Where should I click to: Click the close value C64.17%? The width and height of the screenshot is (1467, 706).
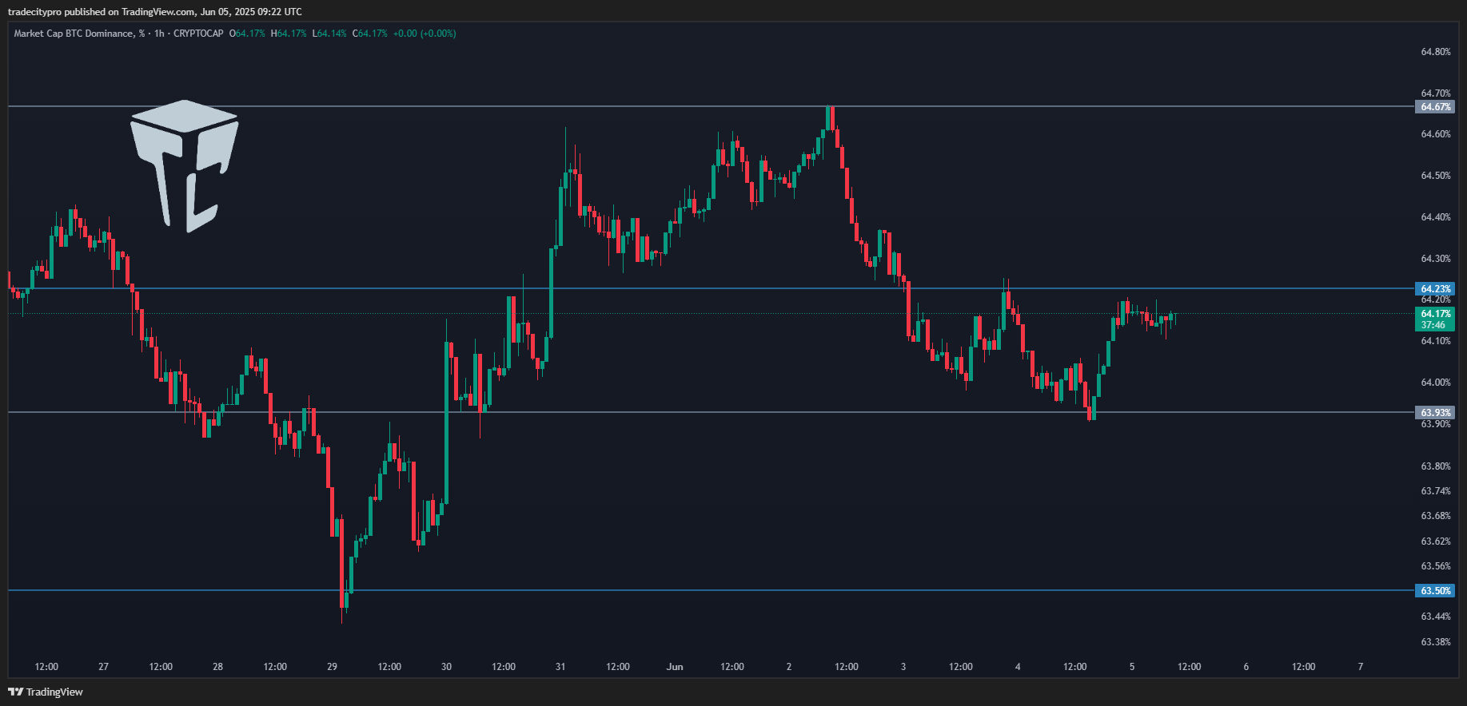pos(370,34)
